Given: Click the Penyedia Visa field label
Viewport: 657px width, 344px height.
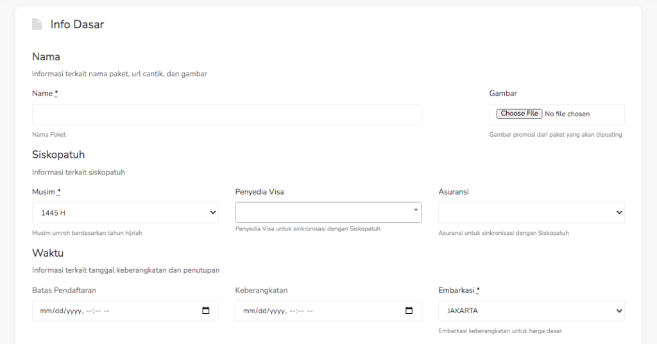Looking at the screenshot, I should tap(259, 192).
